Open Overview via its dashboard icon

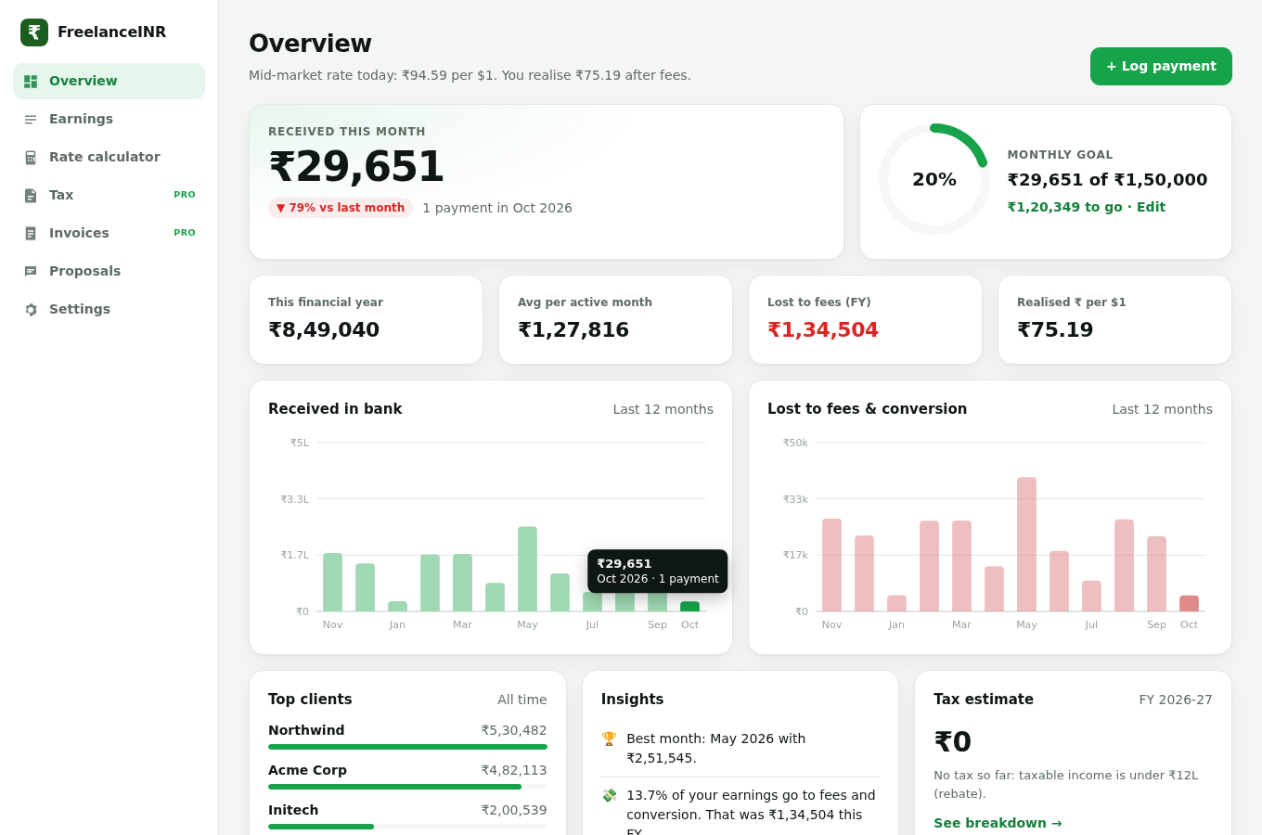tap(31, 82)
